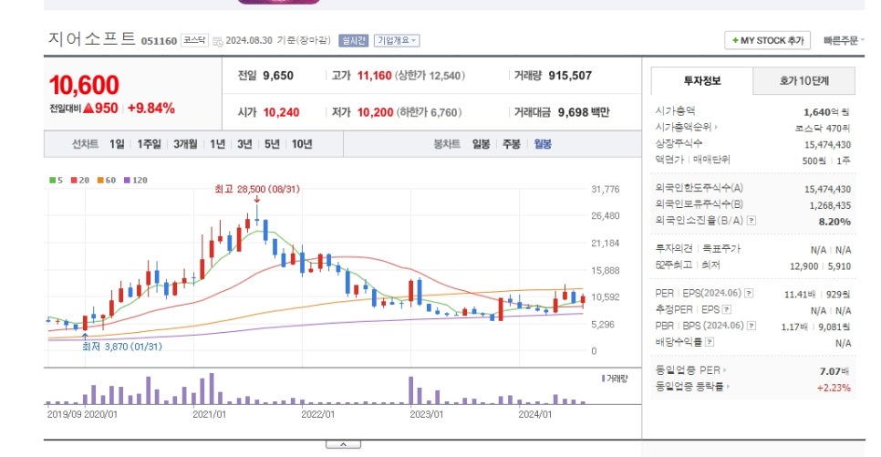
Task: Click the 최저 3,870 (01/31) chart marker
Action: 122,347
